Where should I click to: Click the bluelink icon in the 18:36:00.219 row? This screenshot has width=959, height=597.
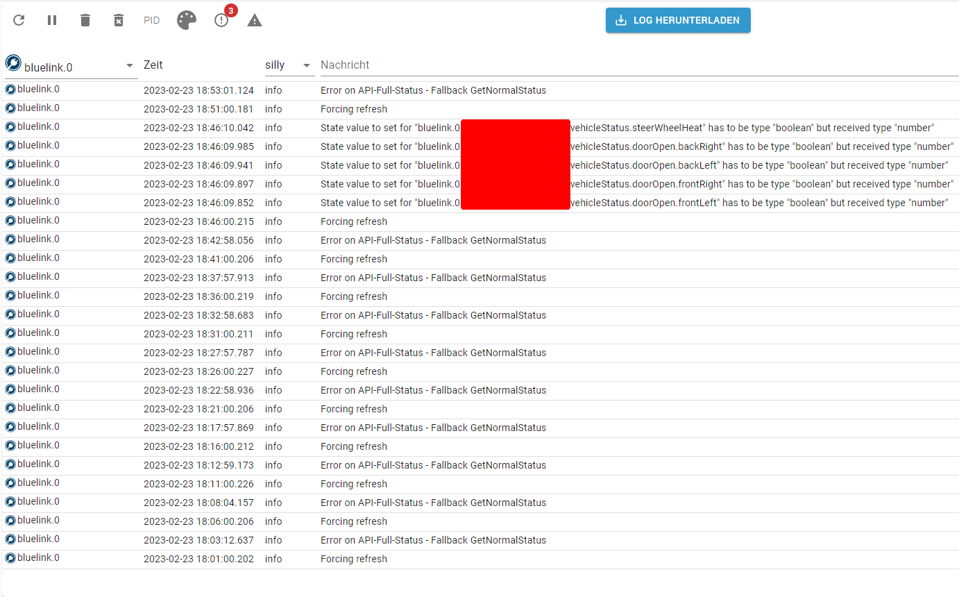click(10, 296)
